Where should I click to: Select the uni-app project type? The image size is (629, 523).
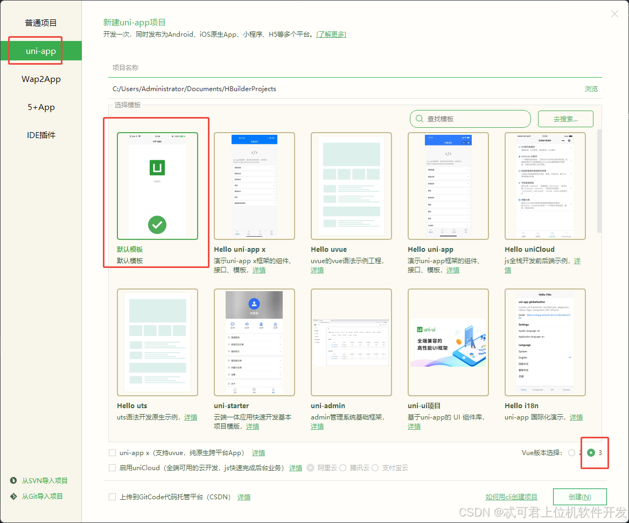(41, 51)
